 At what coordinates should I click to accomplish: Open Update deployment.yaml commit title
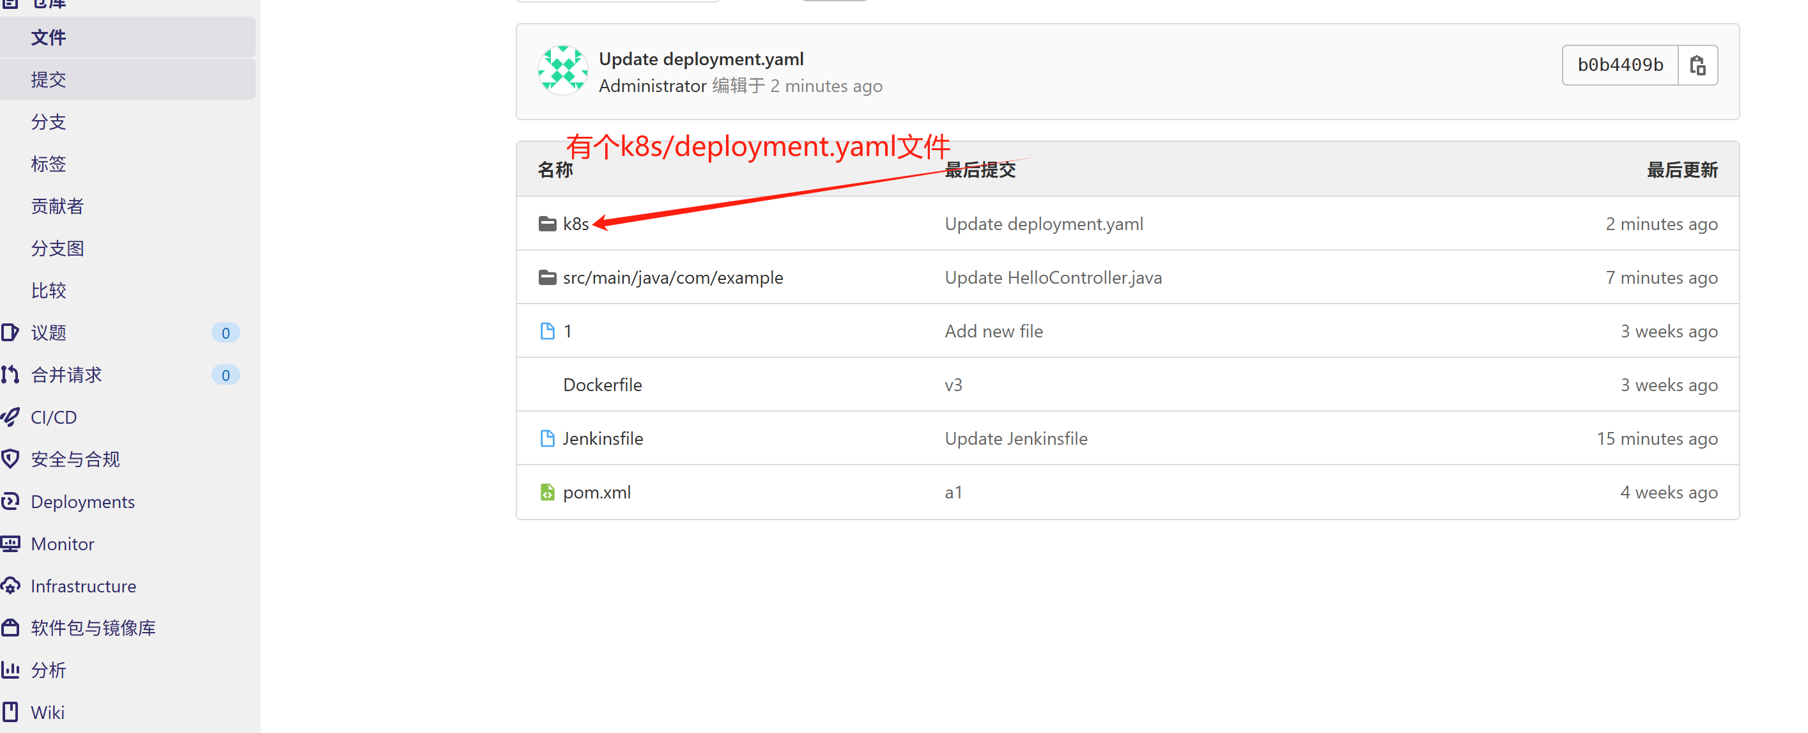pos(700,59)
